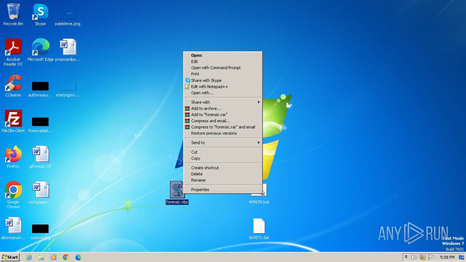Image resolution: width=466 pixels, height=262 pixels.
Task: Select the FileZilla Client shortcut
Action: coord(13,121)
